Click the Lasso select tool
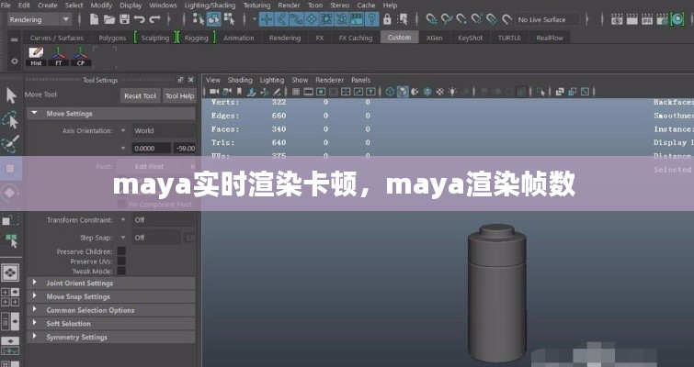Screen dimensions: 694x367 point(11,120)
